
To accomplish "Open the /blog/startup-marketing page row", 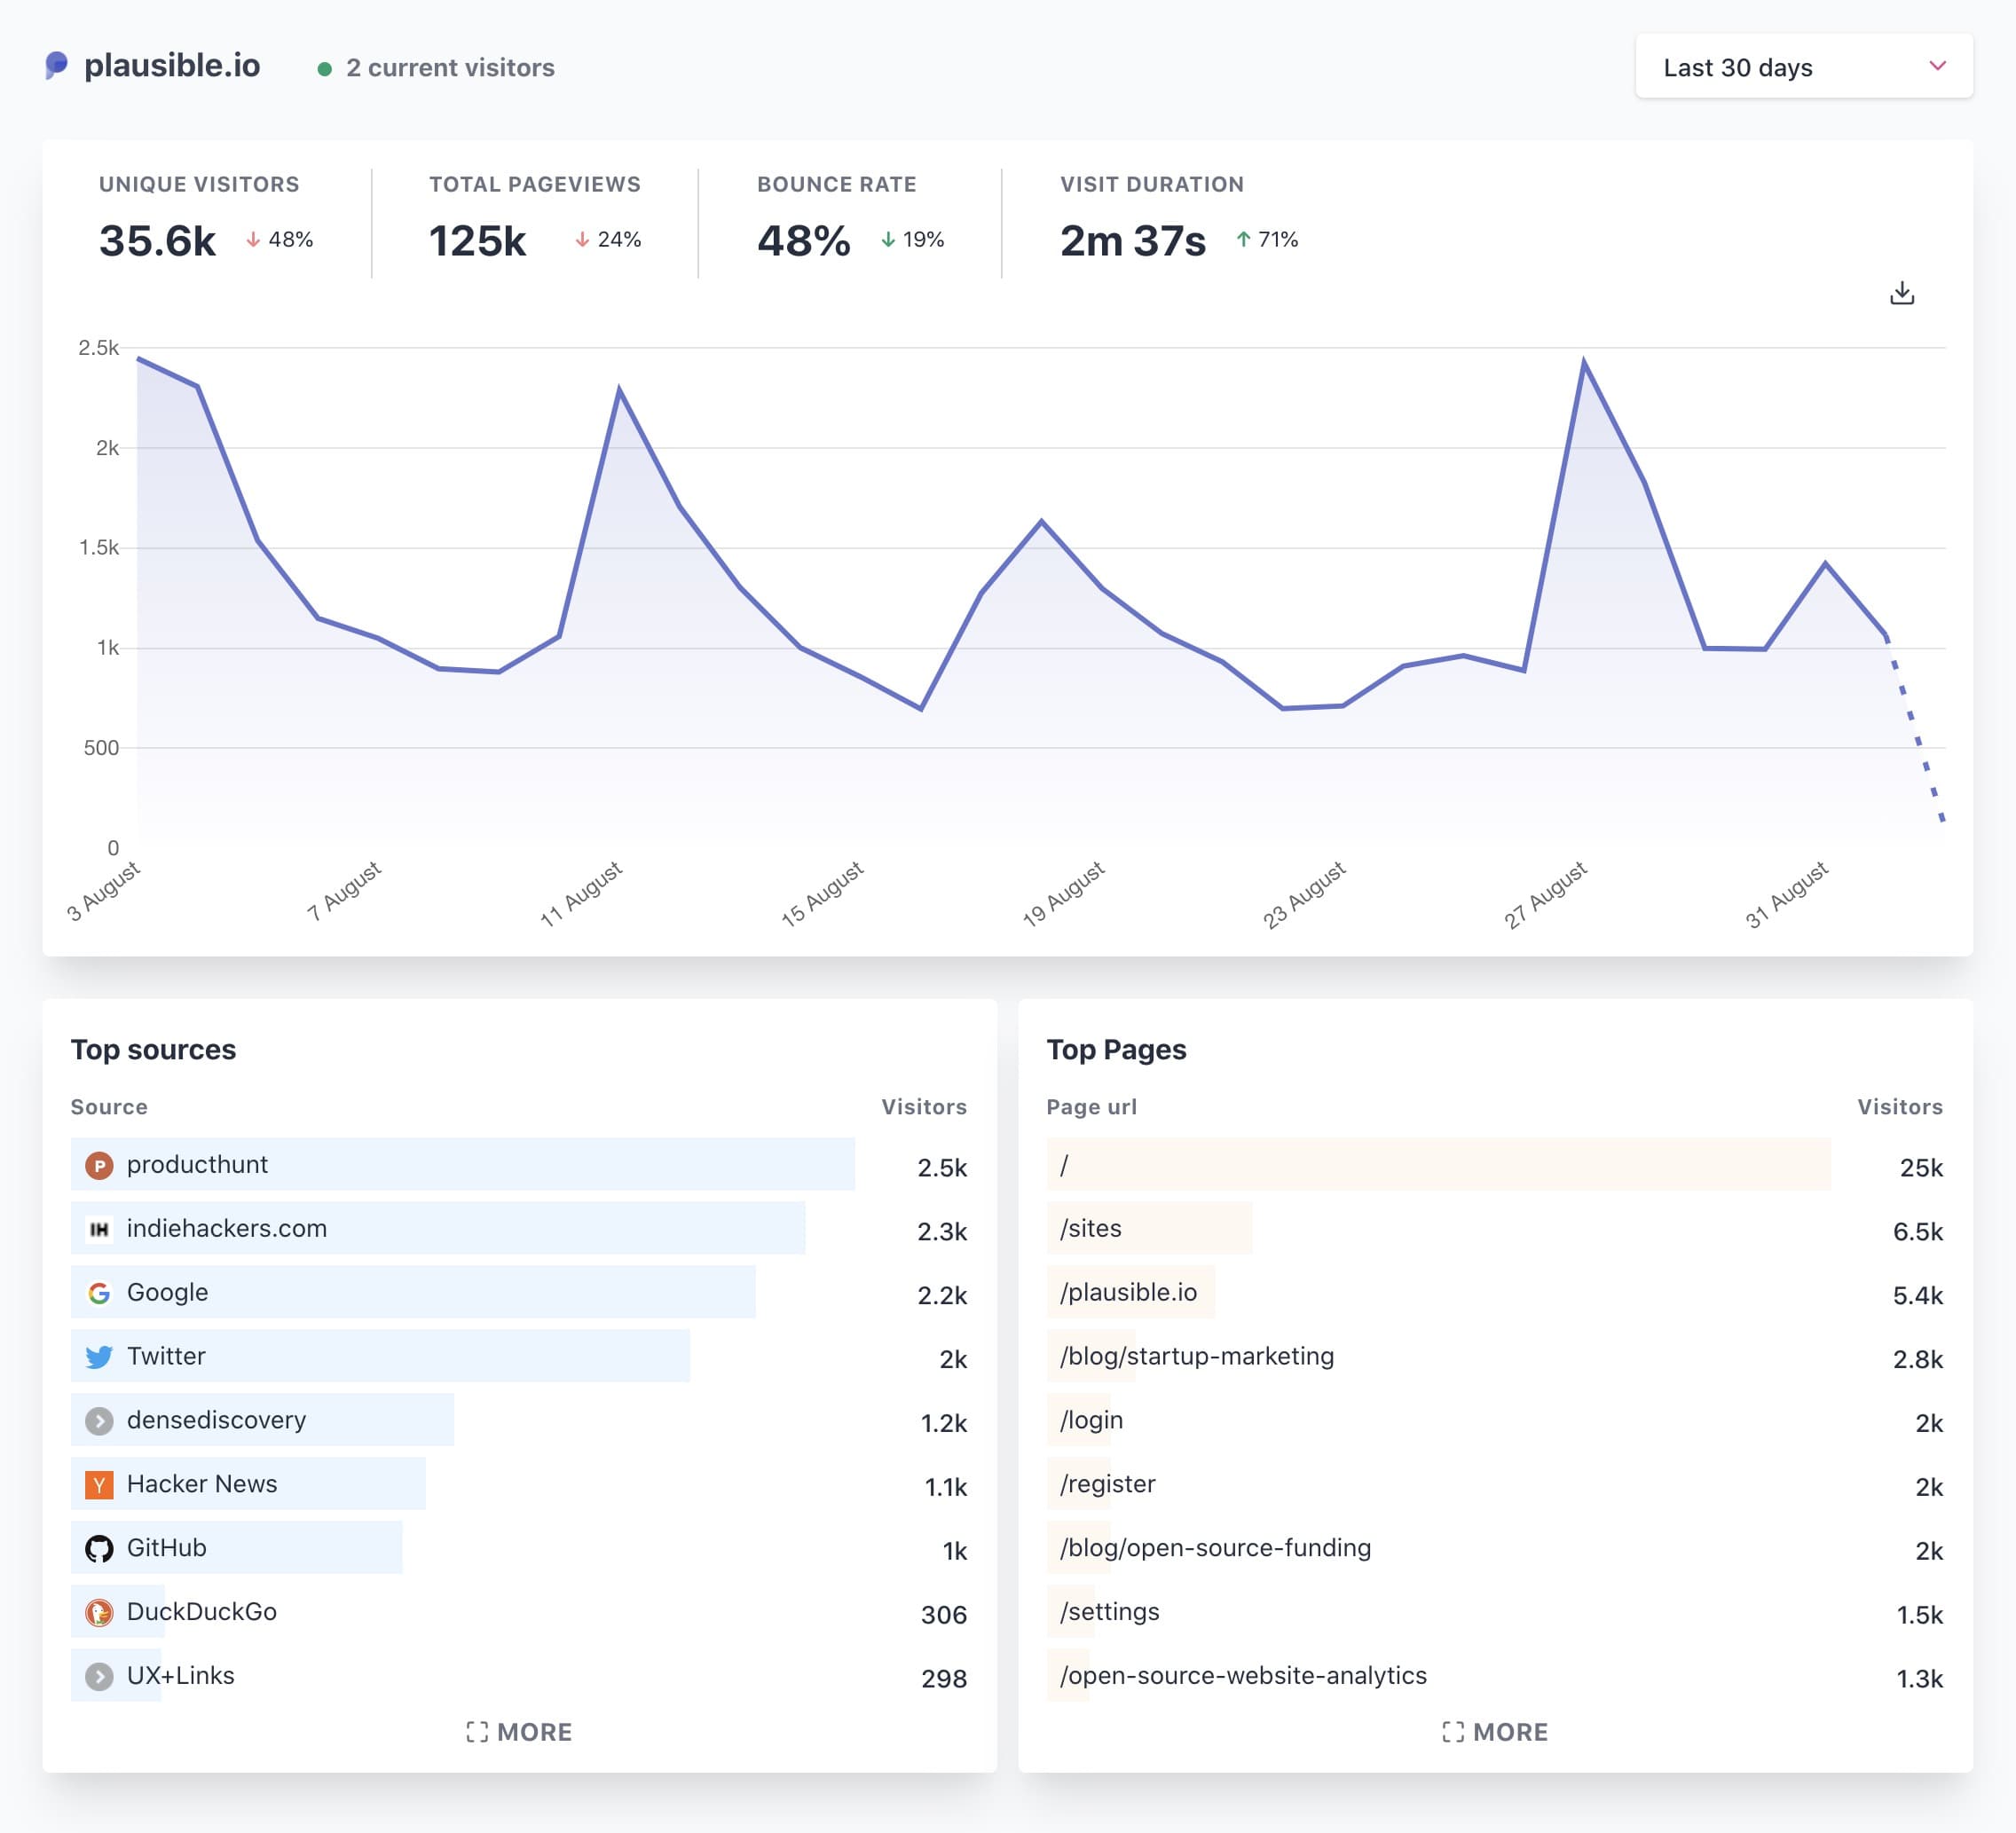I will click(x=1196, y=1357).
